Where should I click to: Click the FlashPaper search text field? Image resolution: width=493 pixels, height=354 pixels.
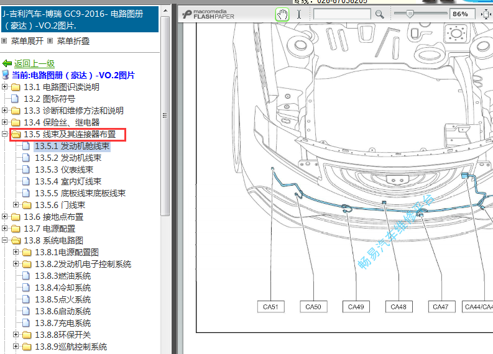(x=342, y=14)
